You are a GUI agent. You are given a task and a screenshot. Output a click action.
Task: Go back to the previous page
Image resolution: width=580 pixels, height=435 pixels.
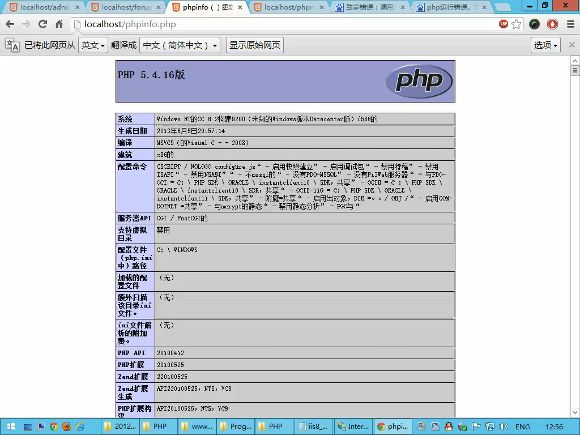click(10, 24)
